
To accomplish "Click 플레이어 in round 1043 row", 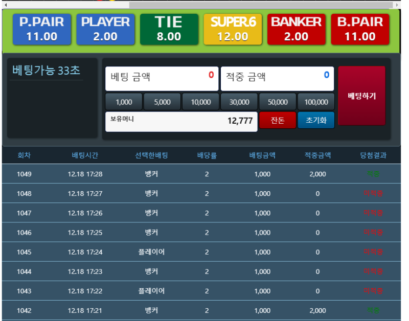I will pos(151,291).
